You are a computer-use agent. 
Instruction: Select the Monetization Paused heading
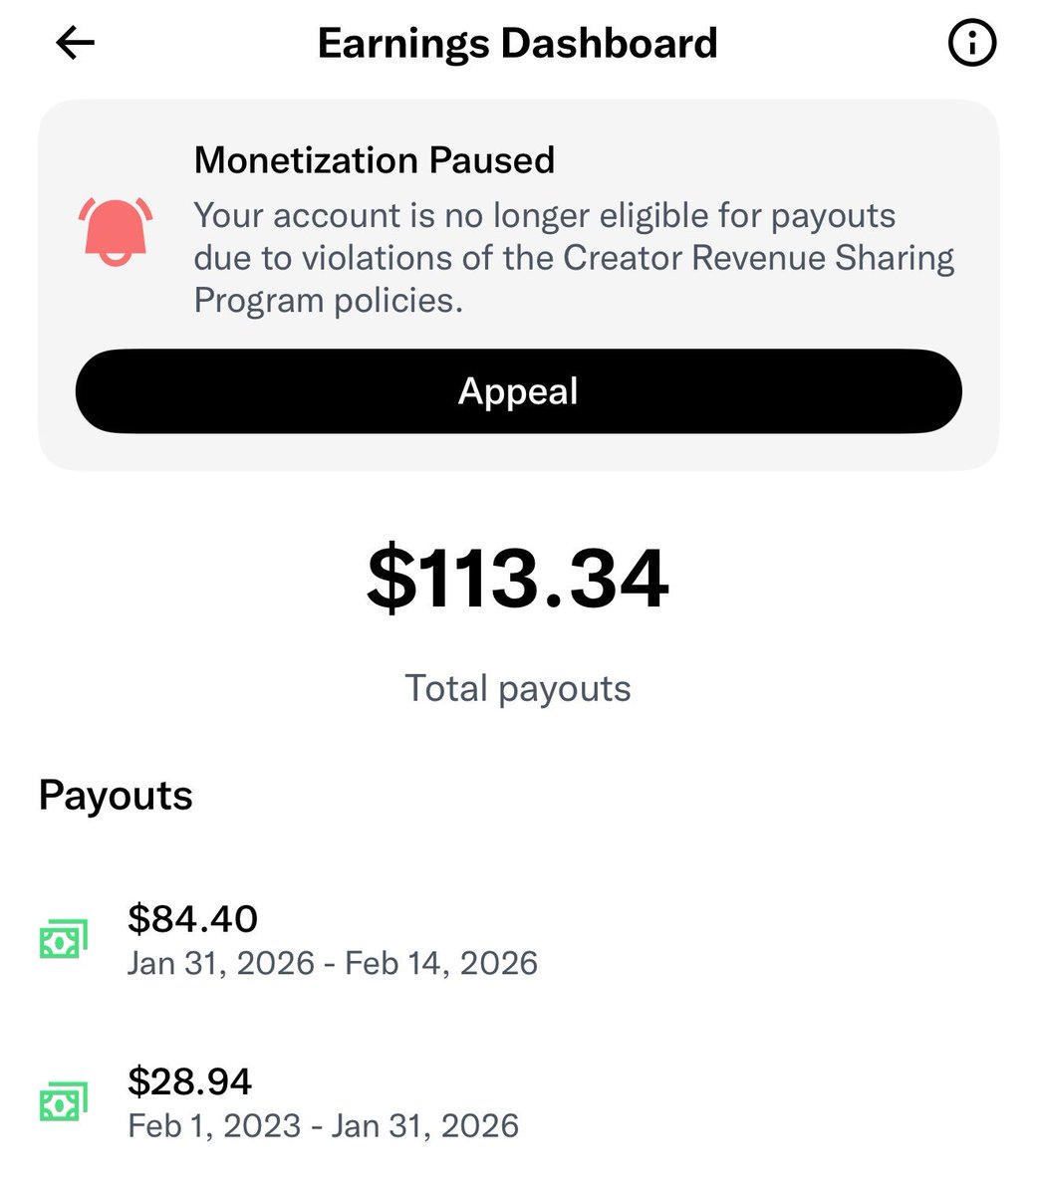(x=375, y=160)
